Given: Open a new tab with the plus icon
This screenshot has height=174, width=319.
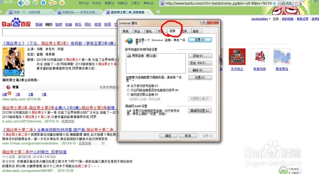Looking at the screenshot, I should coord(158,12).
